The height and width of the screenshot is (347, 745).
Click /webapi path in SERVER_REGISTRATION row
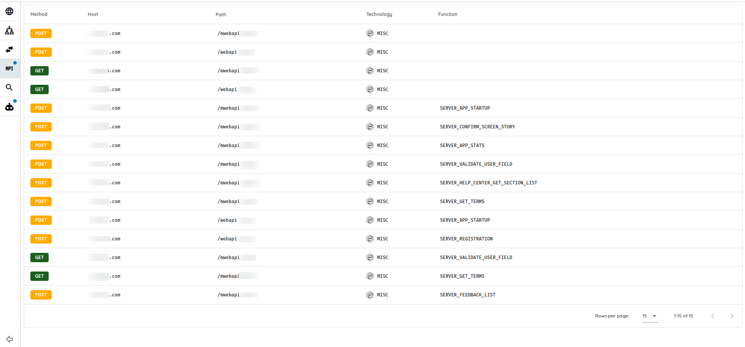click(227, 239)
